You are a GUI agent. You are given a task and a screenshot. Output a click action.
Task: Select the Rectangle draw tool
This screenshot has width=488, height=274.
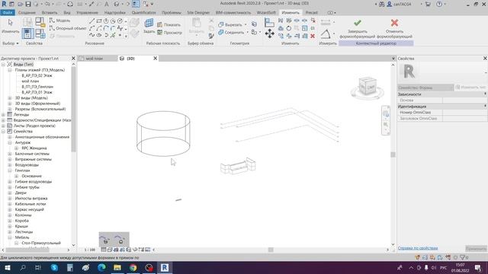click(99, 21)
